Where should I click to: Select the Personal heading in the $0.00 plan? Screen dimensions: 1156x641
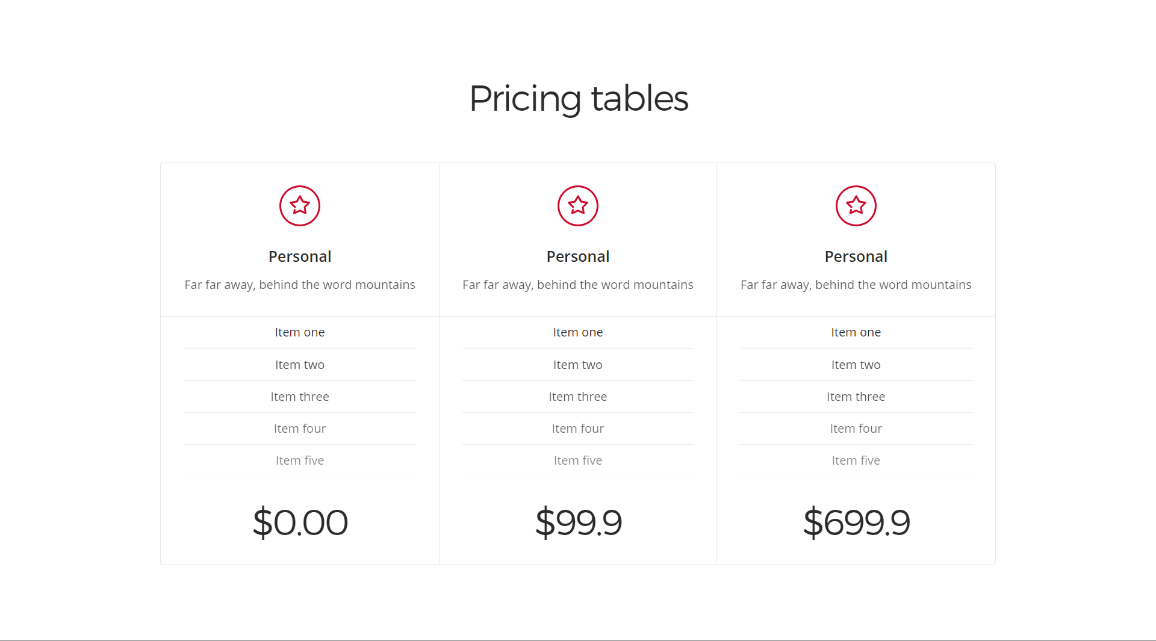[x=300, y=256]
